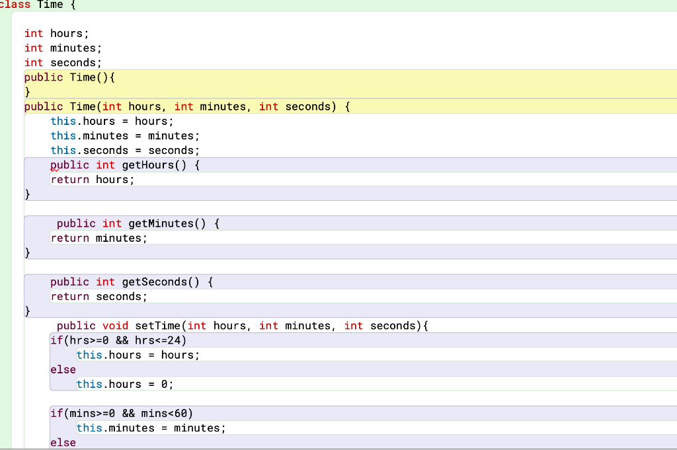This screenshot has width=677, height=450.
Task: Click the empty constructor "public Time(){" line
Action: (69, 78)
